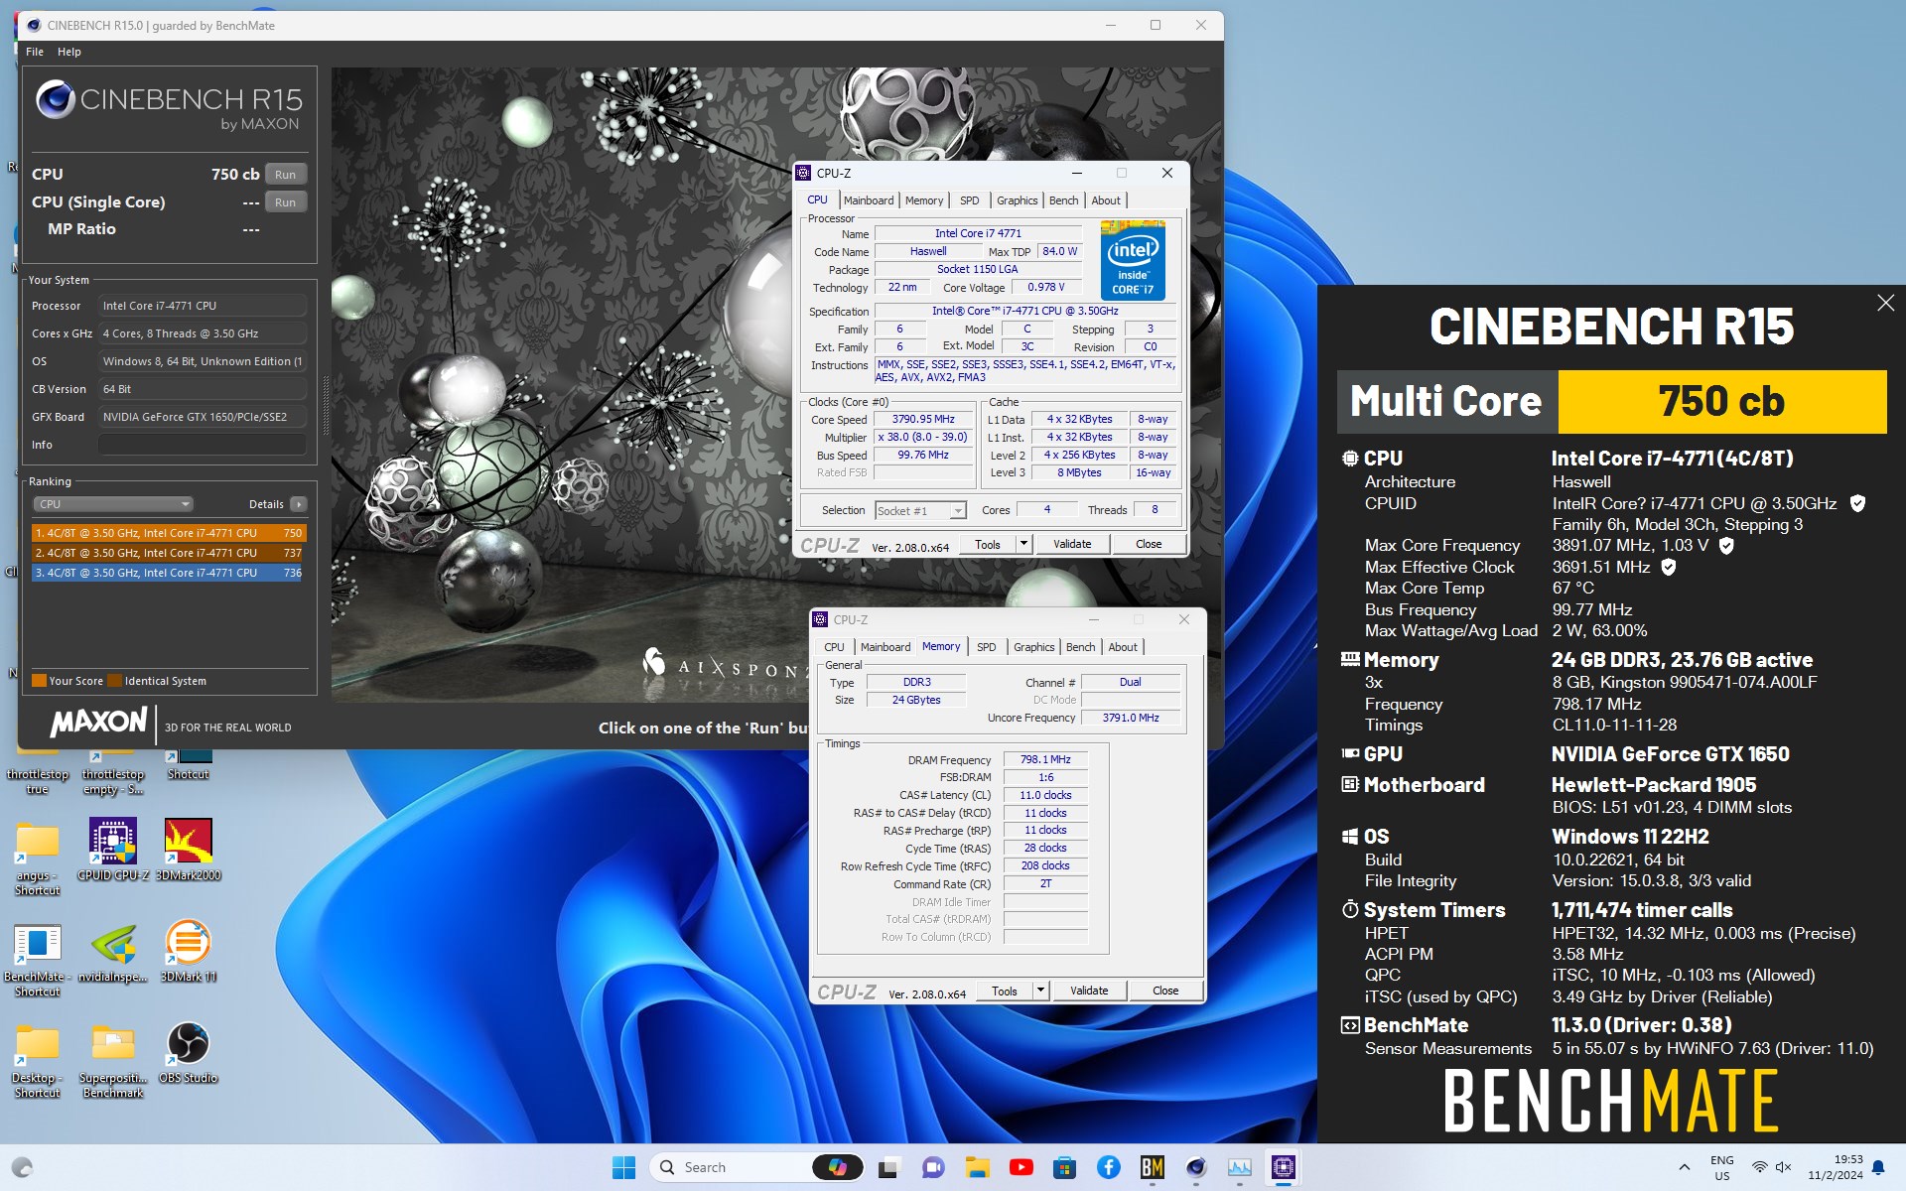
Task: Open Facebook from the taskbar
Action: click(1109, 1167)
